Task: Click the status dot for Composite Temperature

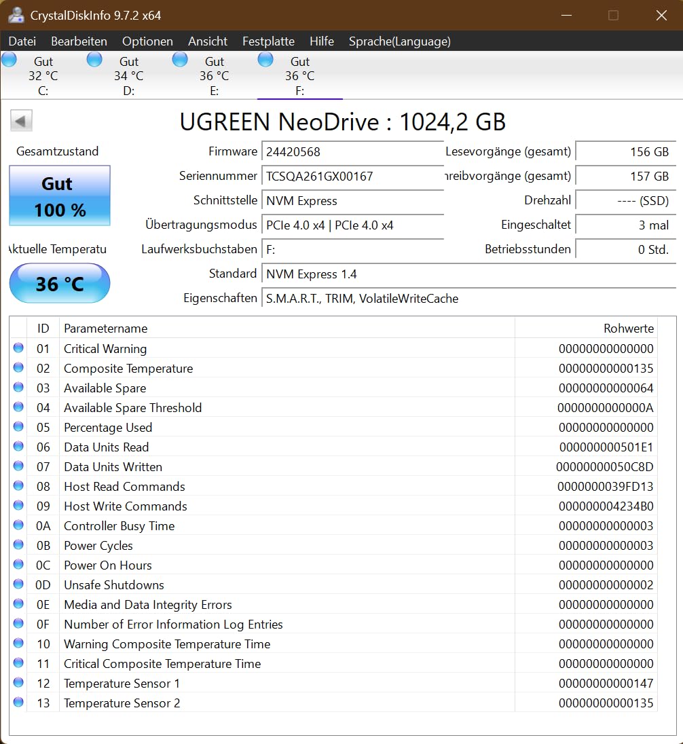Action: [18, 367]
